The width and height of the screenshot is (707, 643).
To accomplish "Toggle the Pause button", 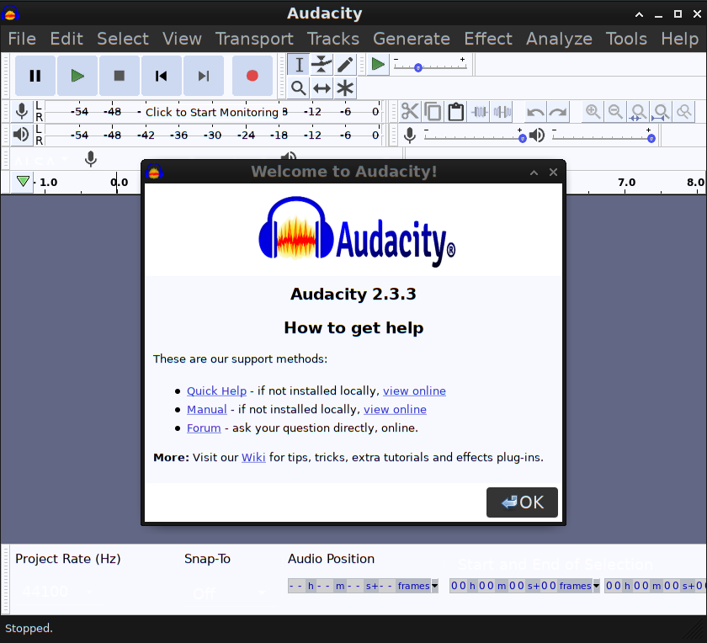I will click(x=35, y=76).
